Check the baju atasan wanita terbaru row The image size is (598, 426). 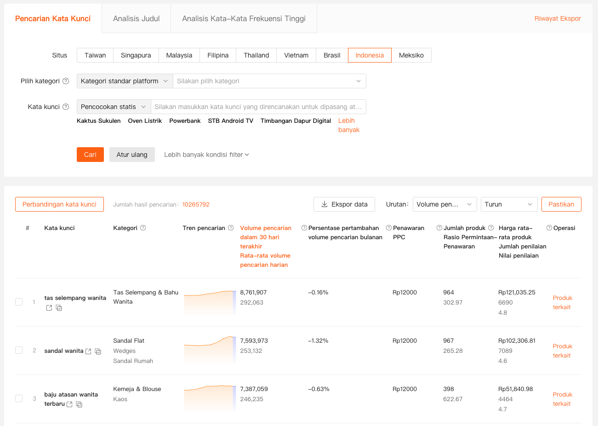(x=19, y=398)
